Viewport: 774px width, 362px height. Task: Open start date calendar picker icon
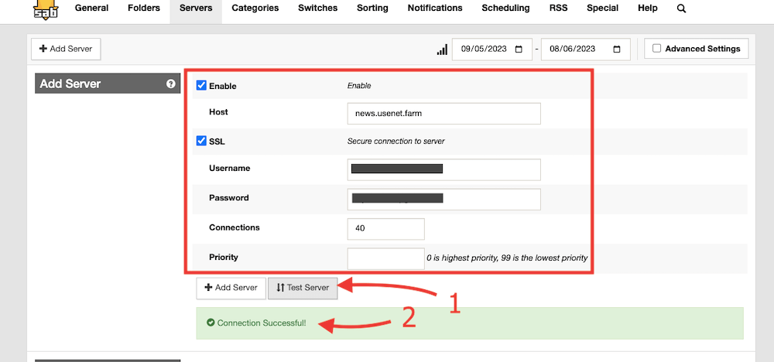517,49
